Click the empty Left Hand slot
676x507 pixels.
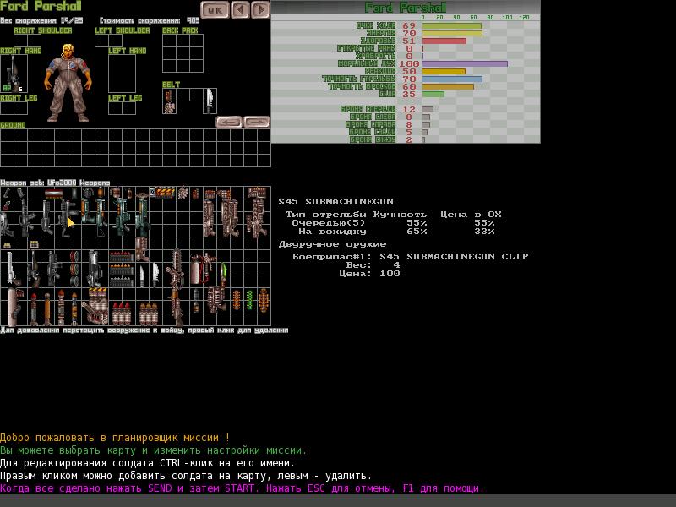pos(122,74)
